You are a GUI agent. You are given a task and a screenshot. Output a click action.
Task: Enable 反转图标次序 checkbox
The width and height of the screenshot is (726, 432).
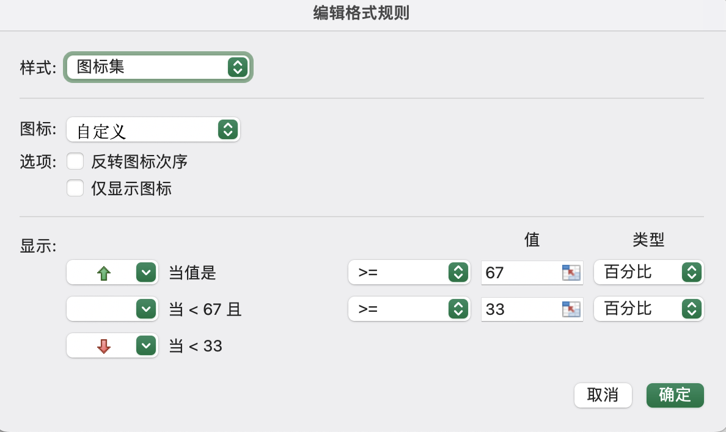(75, 162)
